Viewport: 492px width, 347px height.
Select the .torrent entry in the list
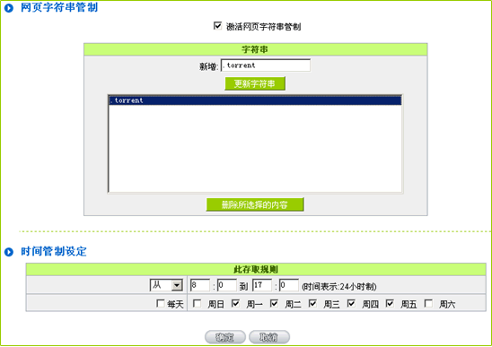coord(255,100)
